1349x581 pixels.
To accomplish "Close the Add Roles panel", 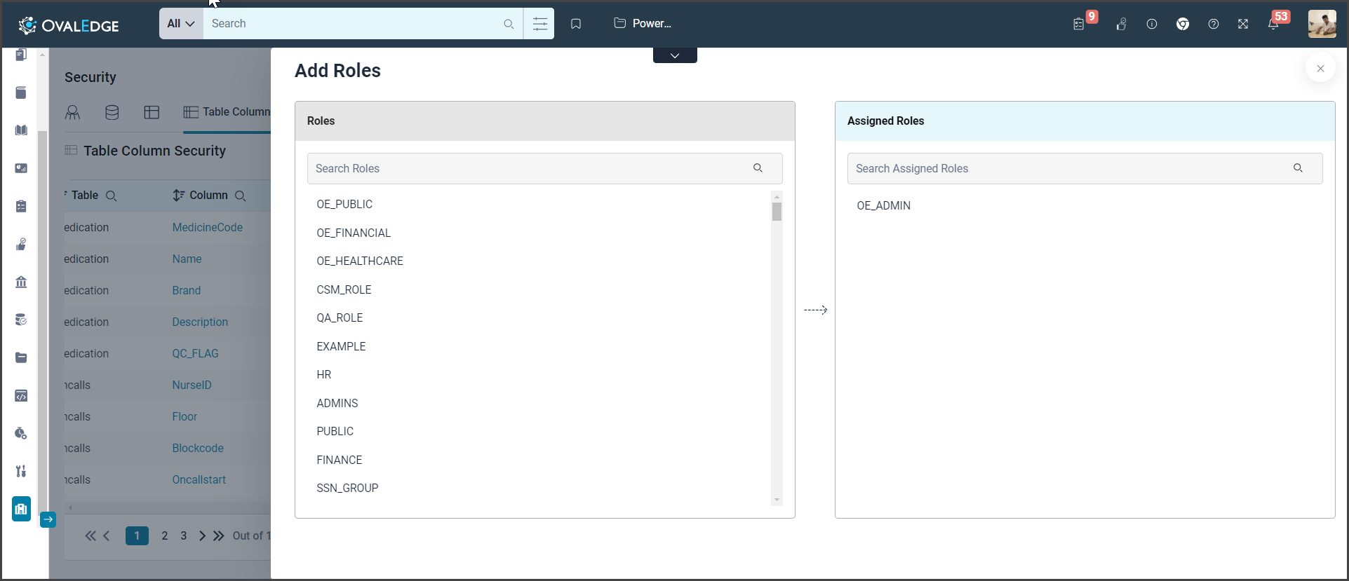I will pos(1321,68).
